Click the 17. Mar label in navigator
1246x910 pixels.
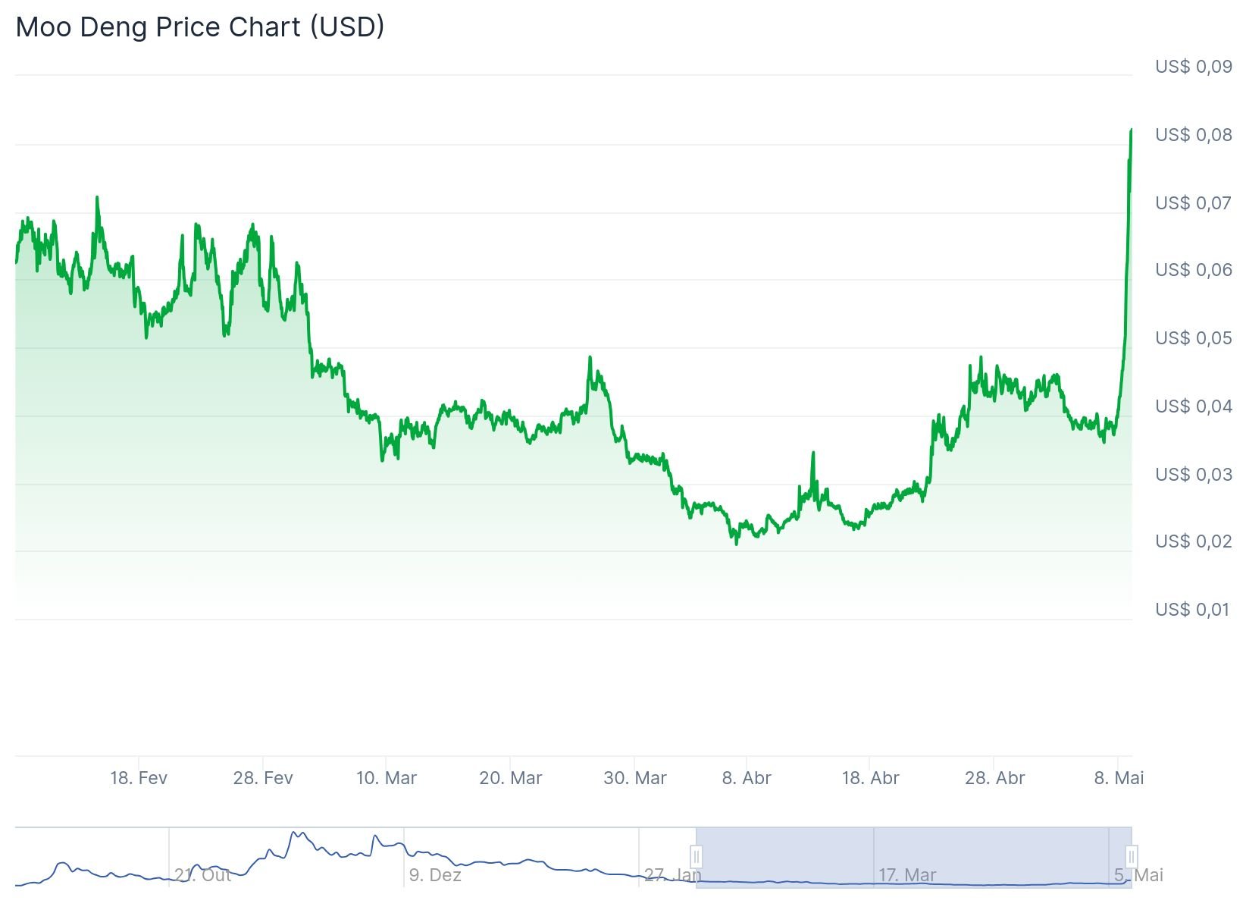tap(907, 875)
